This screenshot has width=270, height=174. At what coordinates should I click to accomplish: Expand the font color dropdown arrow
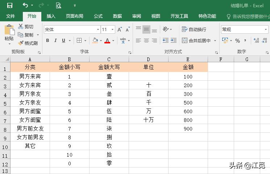(x=113, y=41)
